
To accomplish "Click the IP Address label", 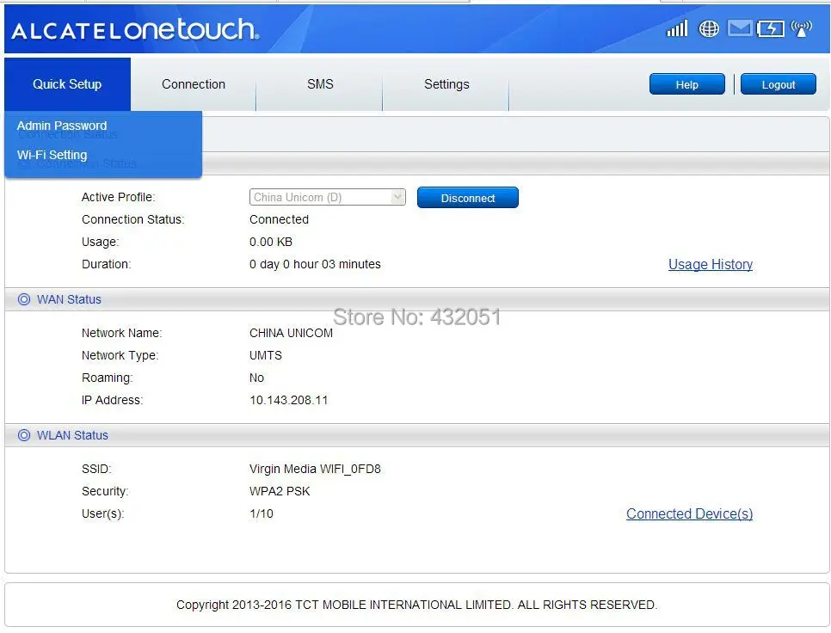I will pos(112,400).
